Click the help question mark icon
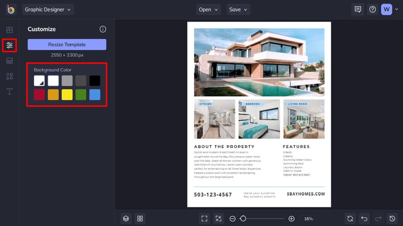 [373, 9]
